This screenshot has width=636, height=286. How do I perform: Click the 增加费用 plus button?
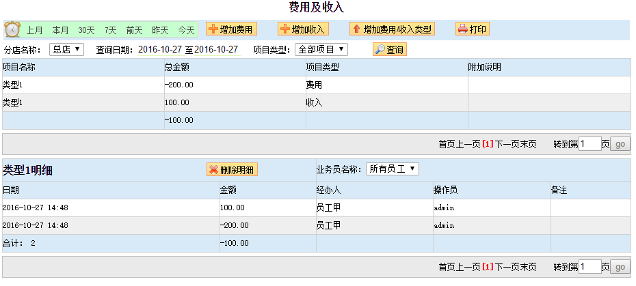tap(230, 29)
